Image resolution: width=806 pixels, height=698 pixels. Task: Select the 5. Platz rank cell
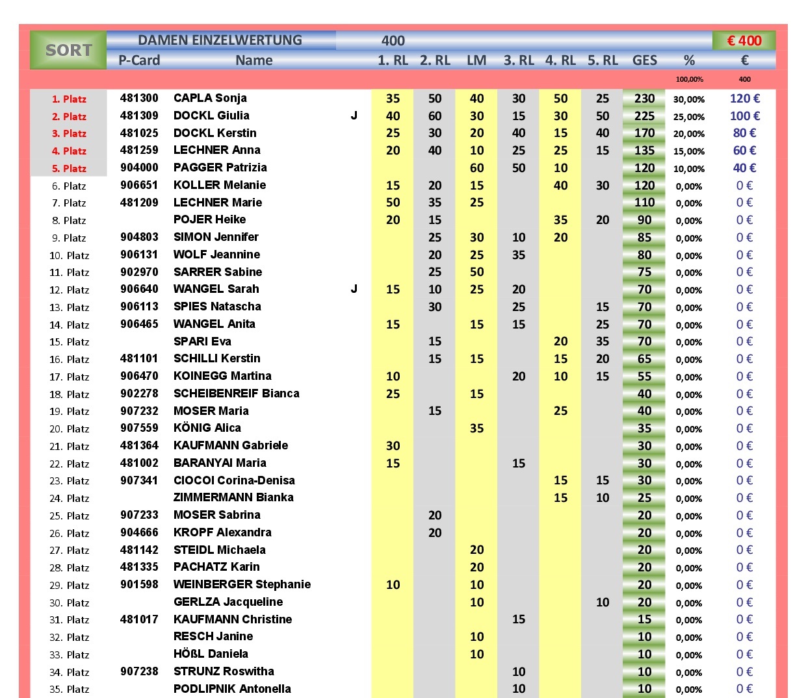[x=69, y=168]
